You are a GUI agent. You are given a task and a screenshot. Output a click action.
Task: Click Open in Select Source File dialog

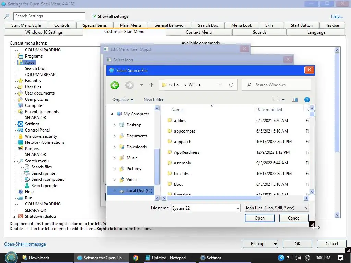[260, 218]
